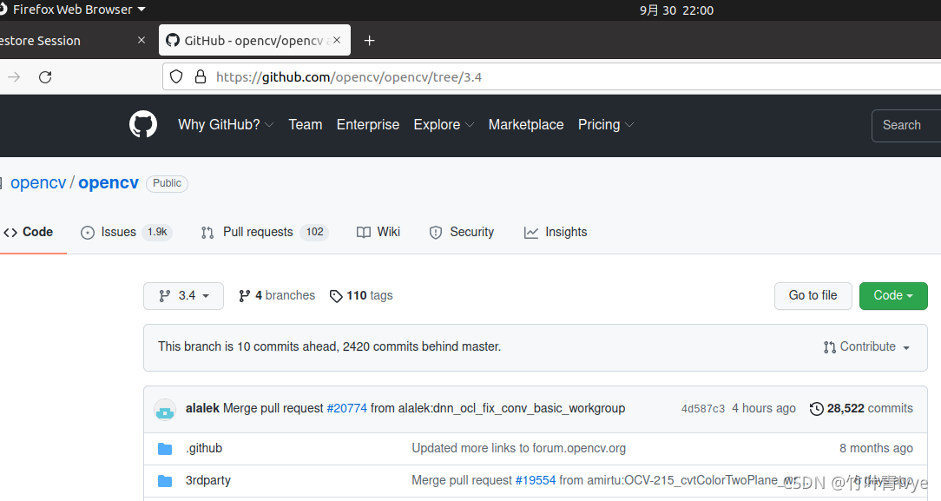Click the Insights graph icon
Viewport: 941px width, 501px height.
[531, 233]
